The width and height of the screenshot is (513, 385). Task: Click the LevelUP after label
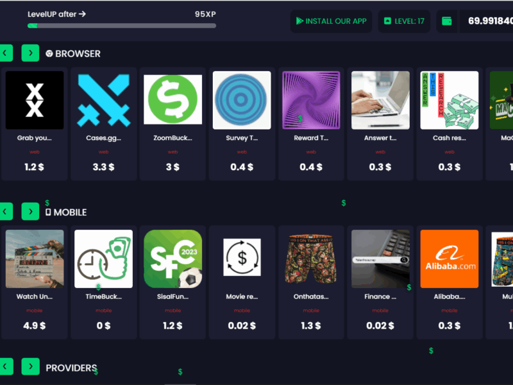tap(56, 14)
